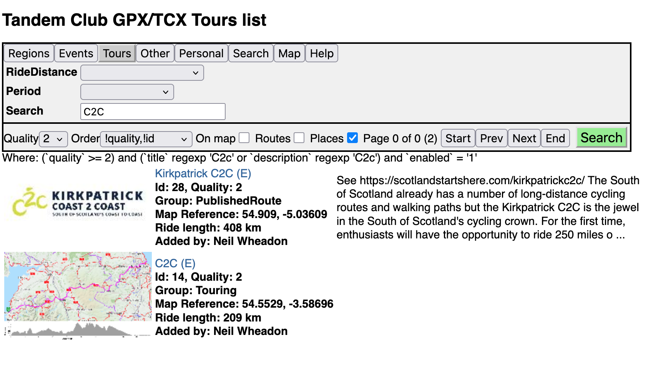
Task: Change the Quality dropdown value
Action: pyautogui.click(x=53, y=139)
